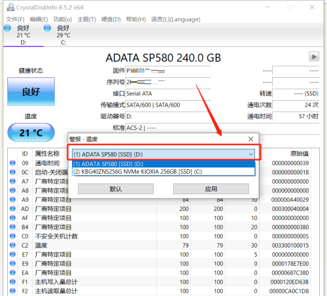Select the C: disk status indicator circle
The width and height of the screenshot is (327, 296).
pos(47,28)
